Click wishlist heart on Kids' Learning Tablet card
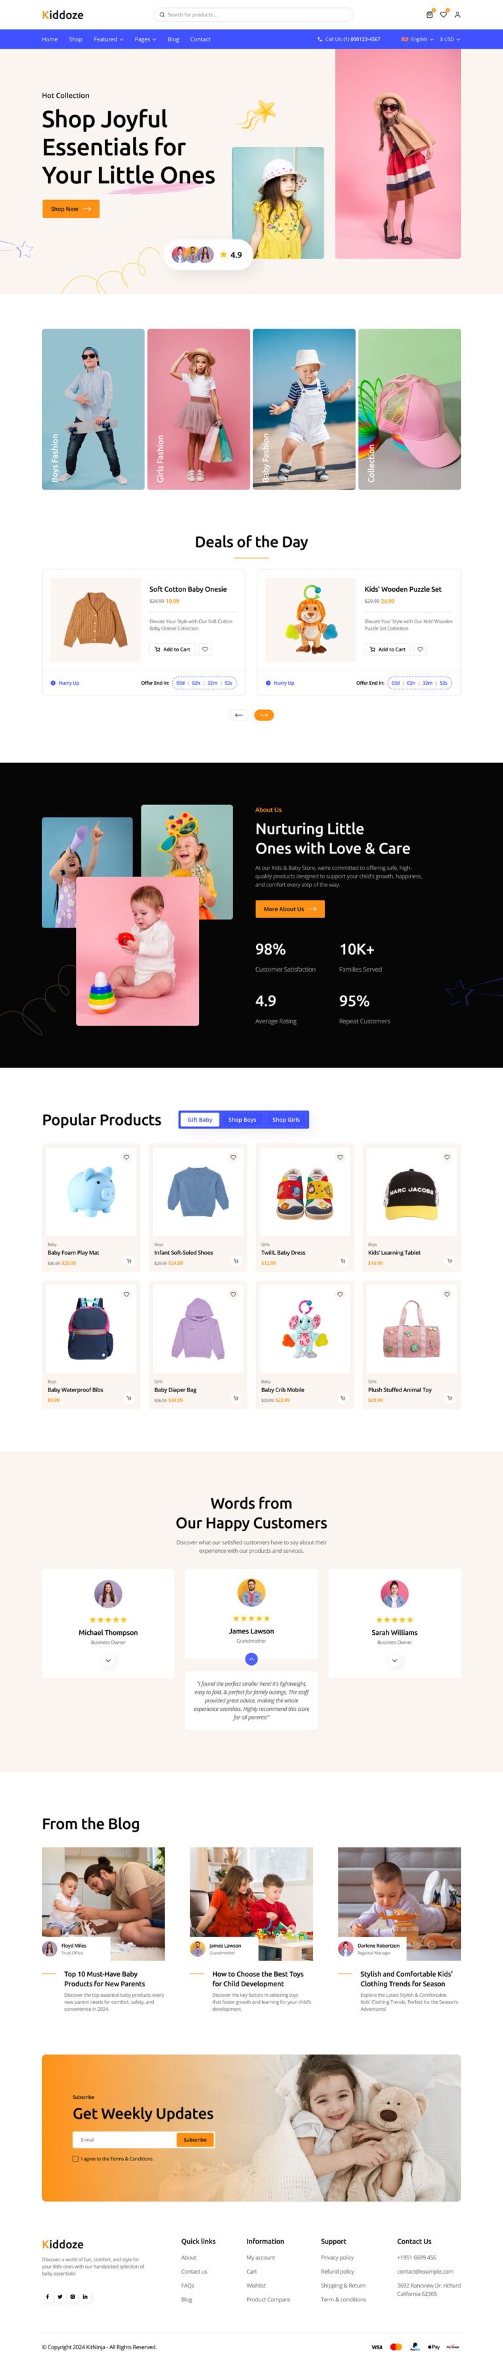 tap(446, 1157)
